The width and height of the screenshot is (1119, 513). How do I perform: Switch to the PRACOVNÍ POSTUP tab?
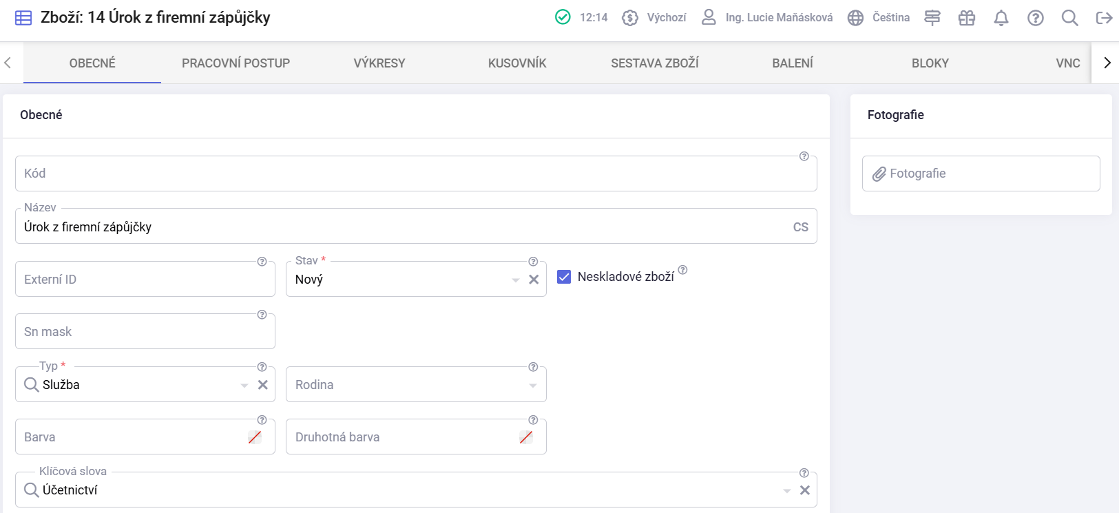pos(236,63)
